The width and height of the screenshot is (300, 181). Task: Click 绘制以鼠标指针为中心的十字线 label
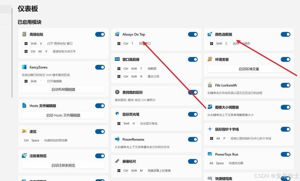pyautogui.click(x=251, y=138)
